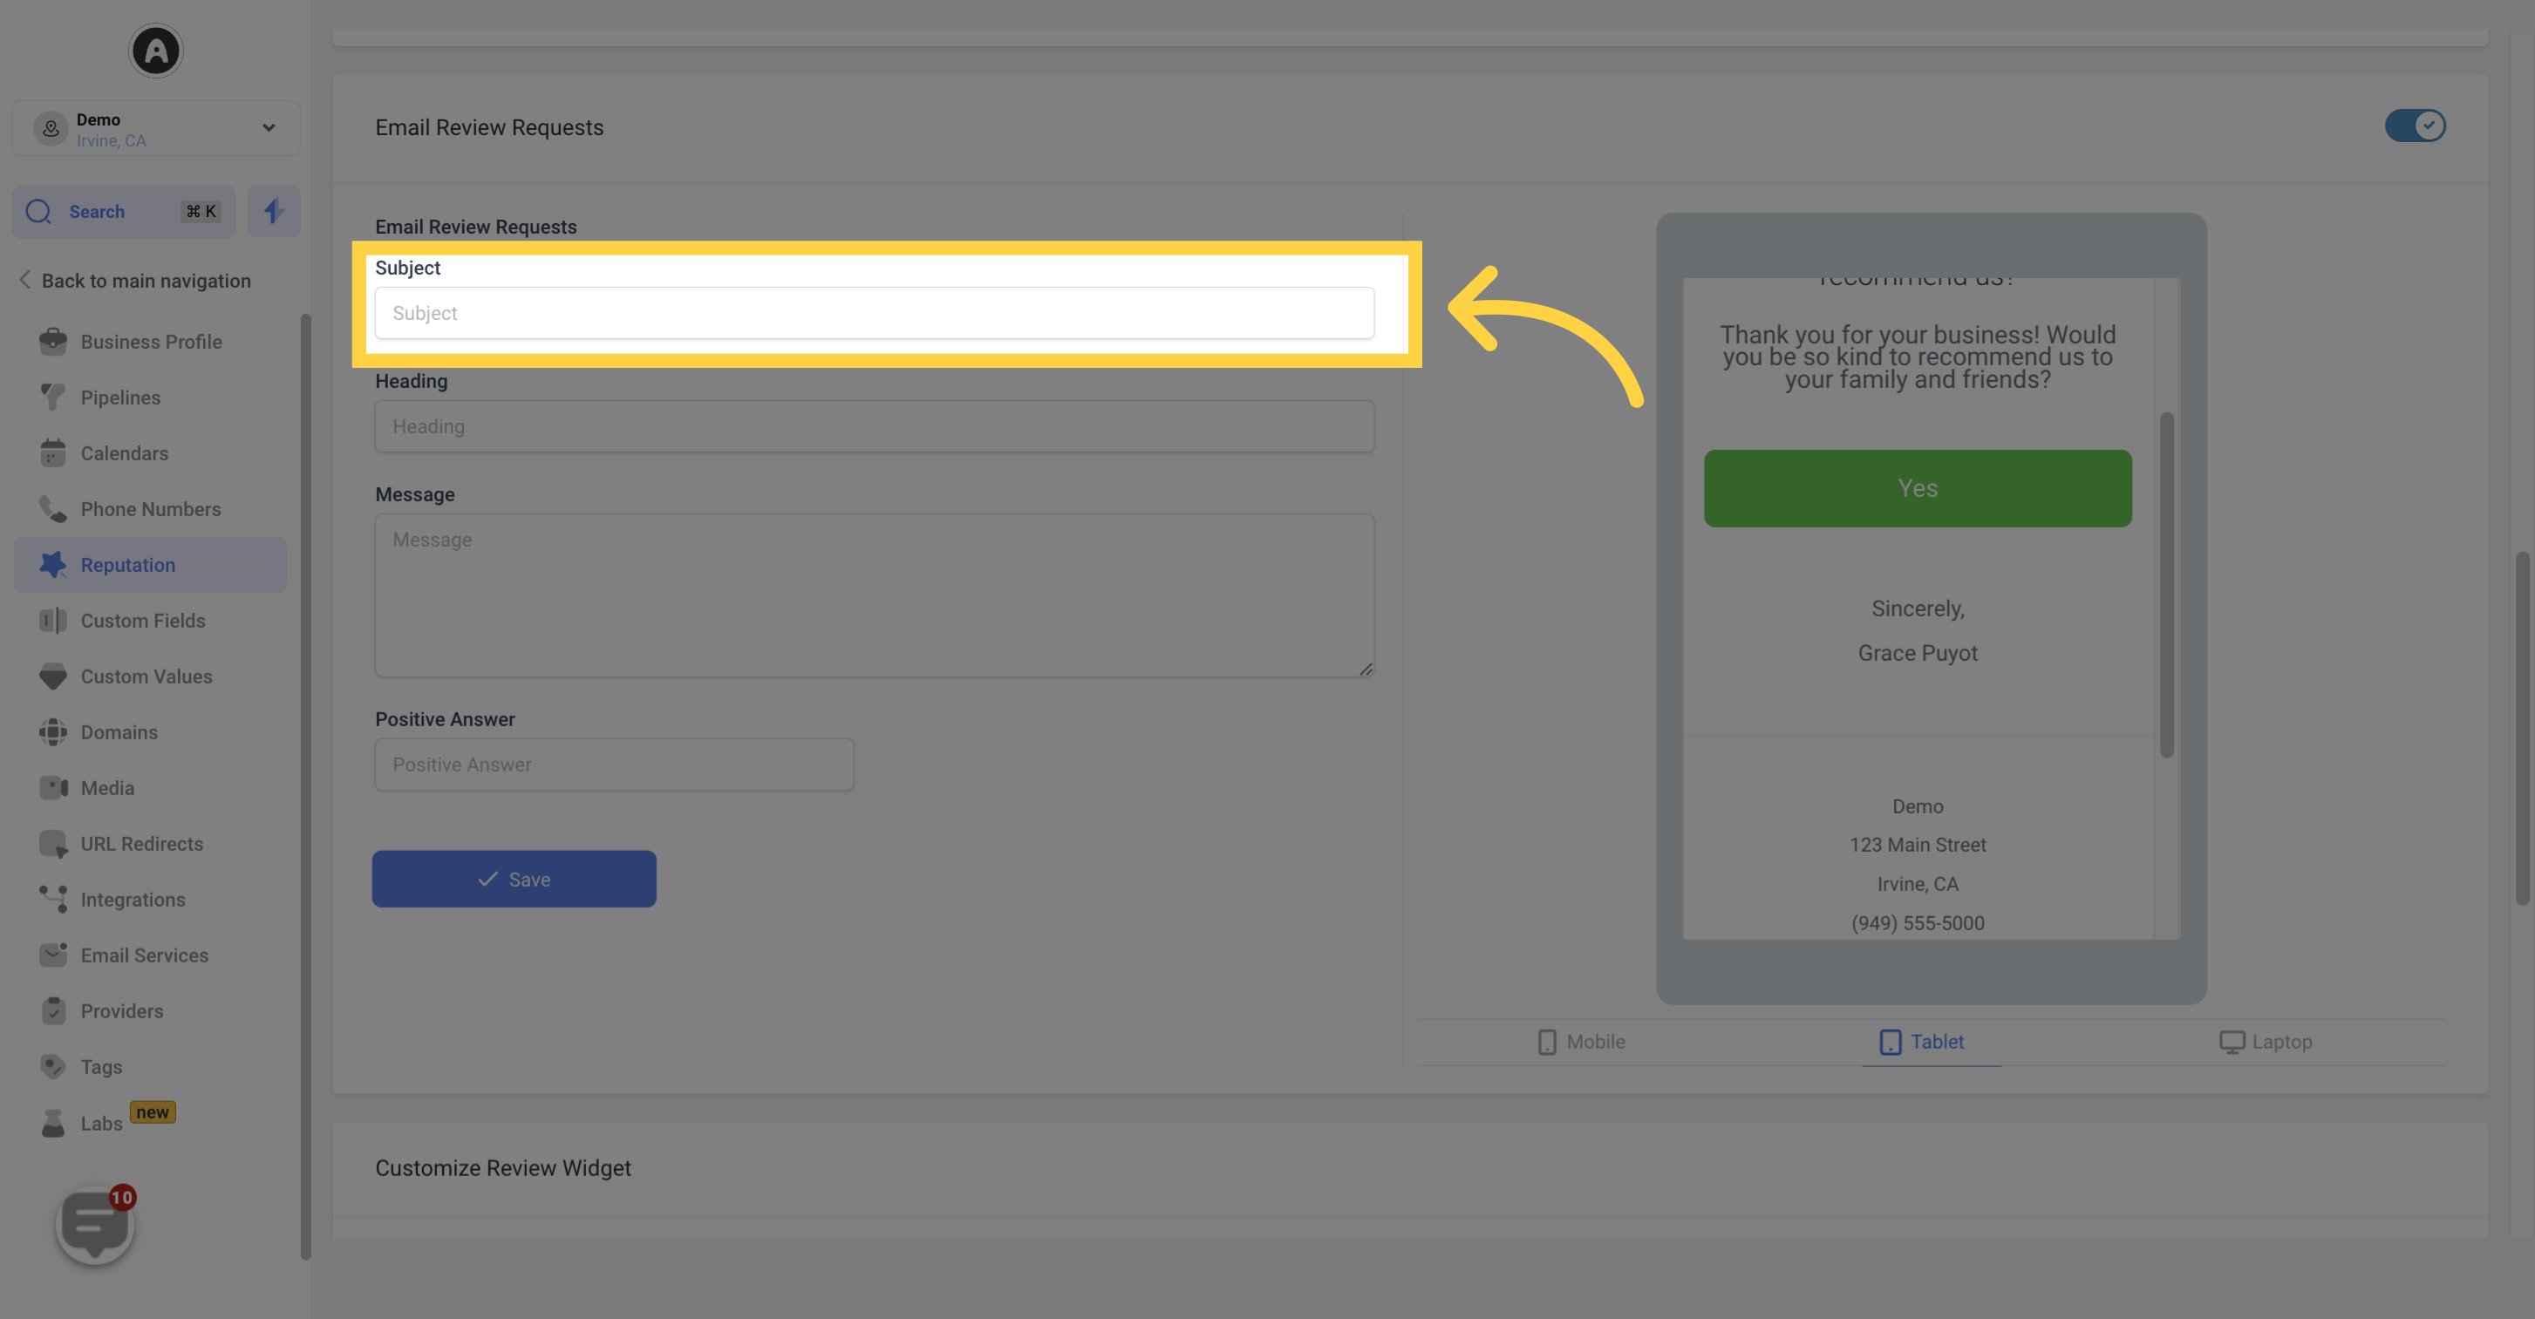Select Tablet preview mode tab
This screenshot has width=2535, height=1319.
click(x=1919, y=1043)
